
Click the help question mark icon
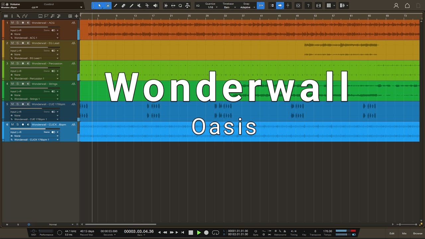(308, 6)
